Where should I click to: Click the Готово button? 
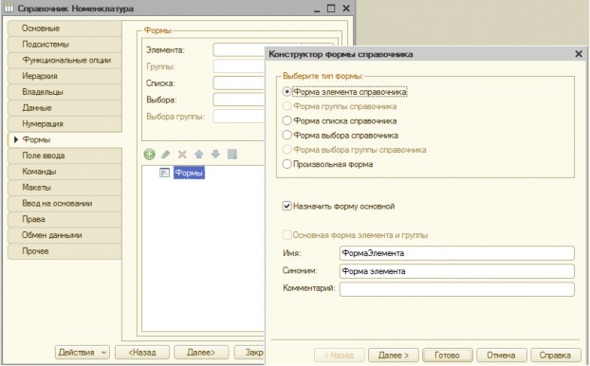pyautogui.click(x=448, y=355)
